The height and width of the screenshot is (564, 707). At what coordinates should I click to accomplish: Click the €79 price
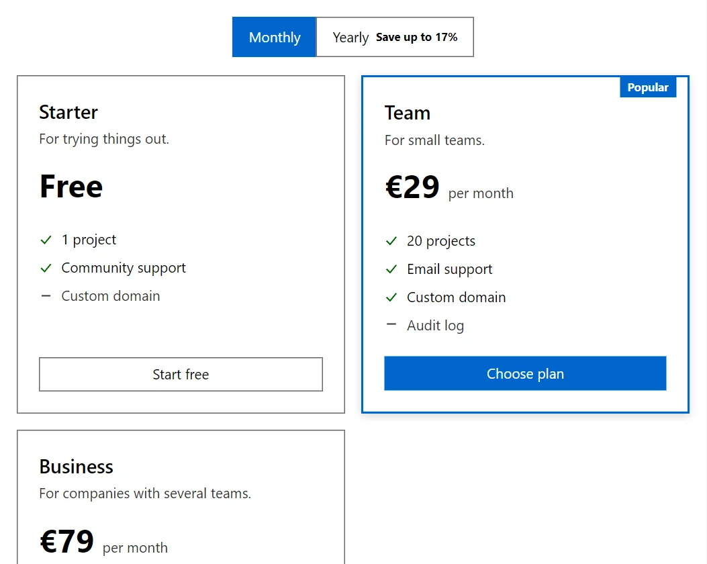point(66,541)
